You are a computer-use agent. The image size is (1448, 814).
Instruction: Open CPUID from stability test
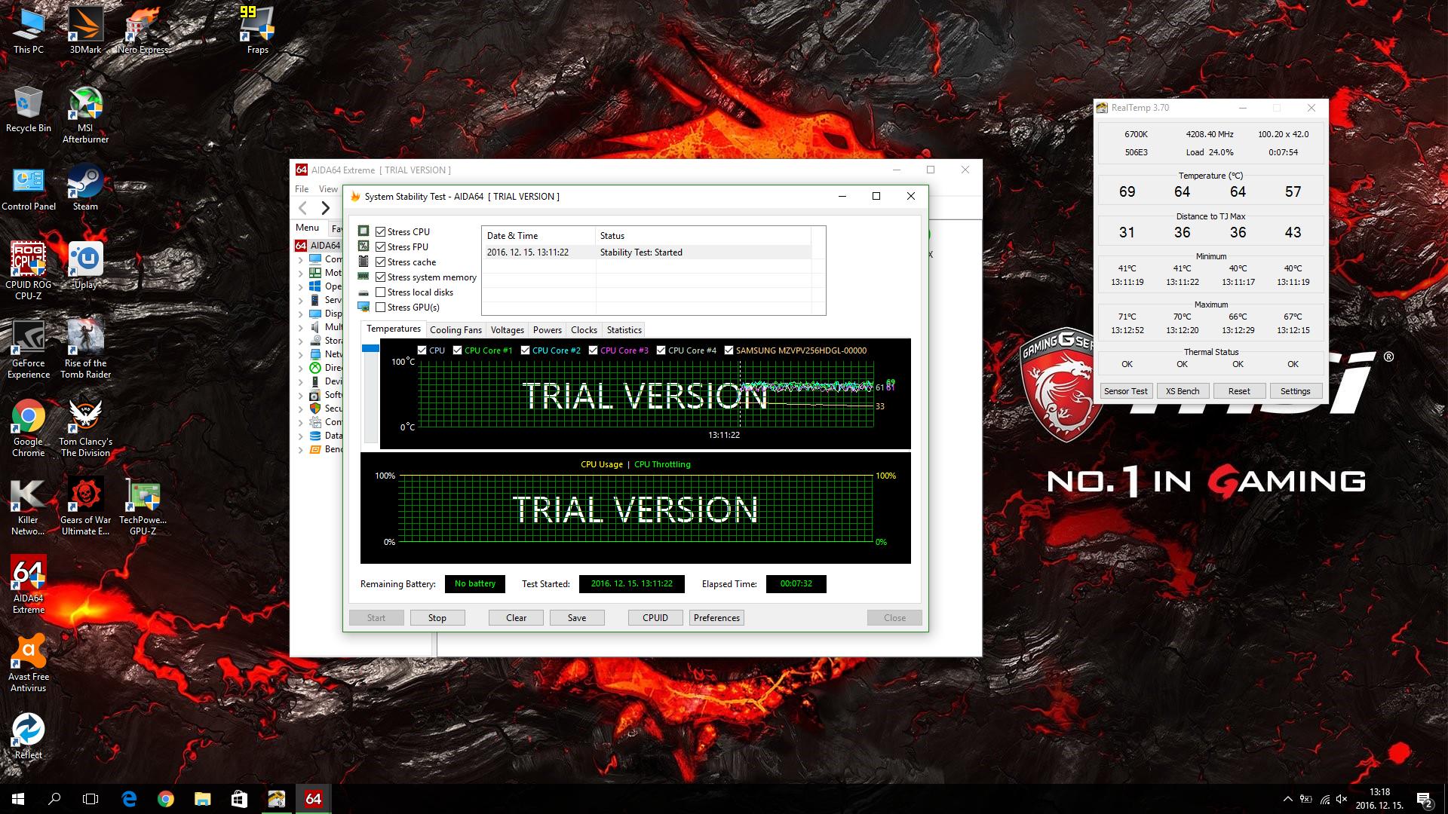pos(655,618)
